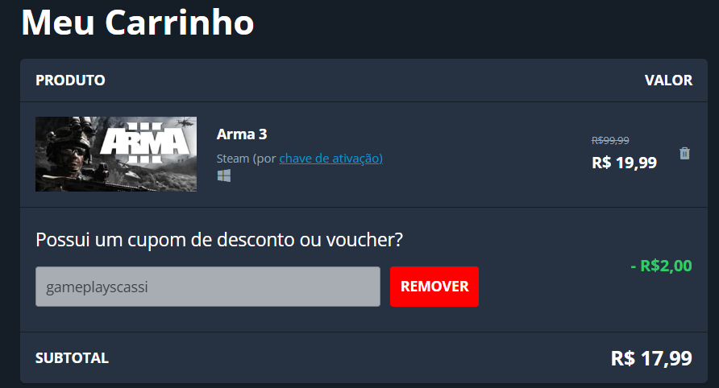Screen dimensions: 719x388
Task: Click the 'Steam (por' platform text
Action: (x=247, y=159)
